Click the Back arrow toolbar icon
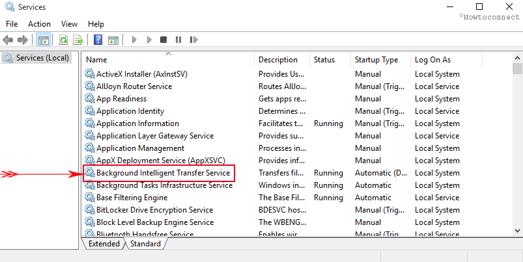The width and height of the screenshot is (523, 262). (x=8, y=40)
